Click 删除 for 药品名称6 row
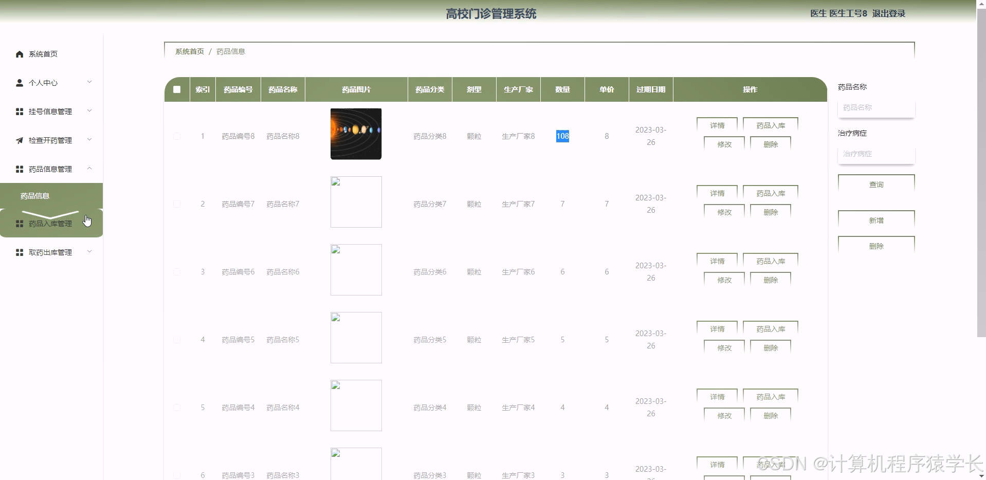986x480 pixels. [x=771, y=280]
